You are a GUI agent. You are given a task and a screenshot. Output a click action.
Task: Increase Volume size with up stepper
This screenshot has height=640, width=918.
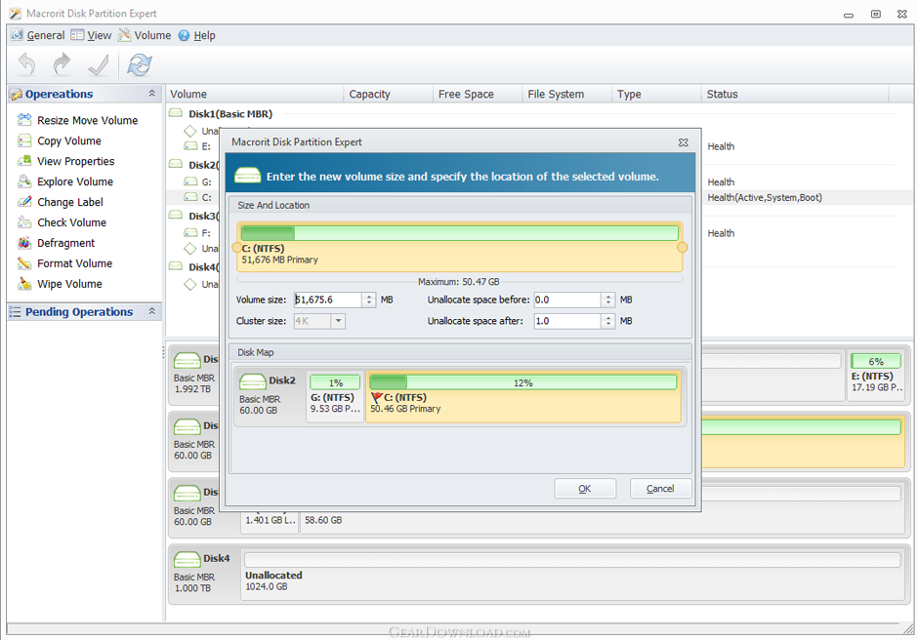(x=369, y=296)
